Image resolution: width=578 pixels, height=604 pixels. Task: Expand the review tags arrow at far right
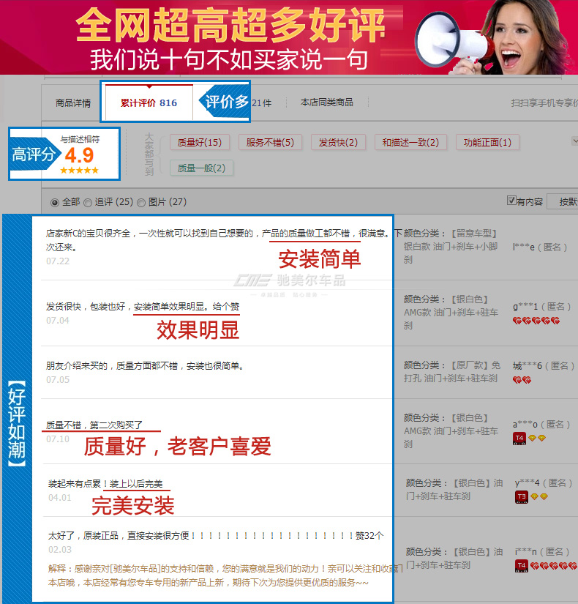pos(574,141)
